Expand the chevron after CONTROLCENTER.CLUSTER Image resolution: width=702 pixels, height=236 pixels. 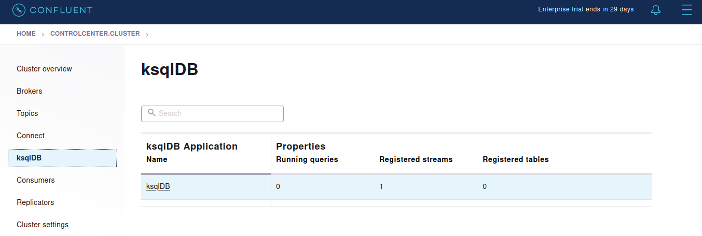pos(147,34)
